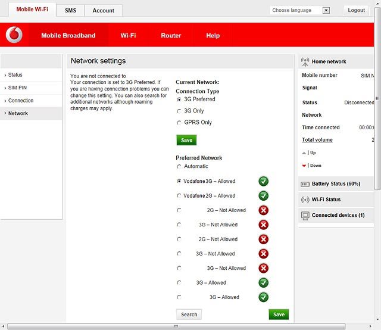Open the Help menu
381x330 pixels.
pos(213,36)
